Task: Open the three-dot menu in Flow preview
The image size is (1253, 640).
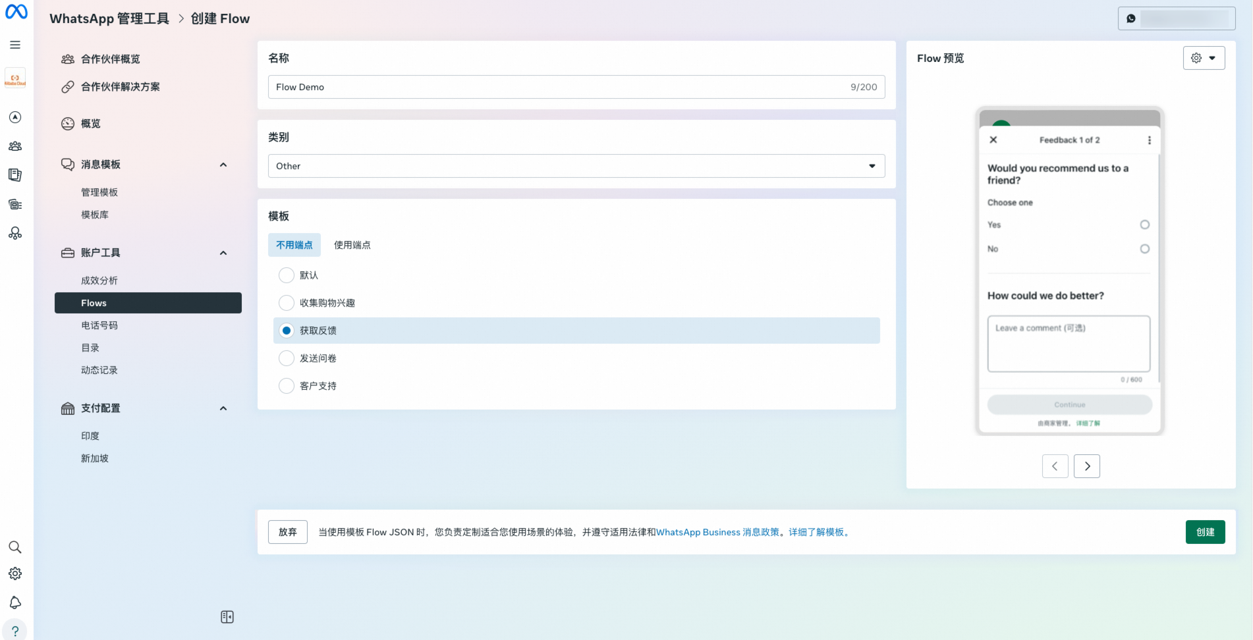Action: [1150, 140]
